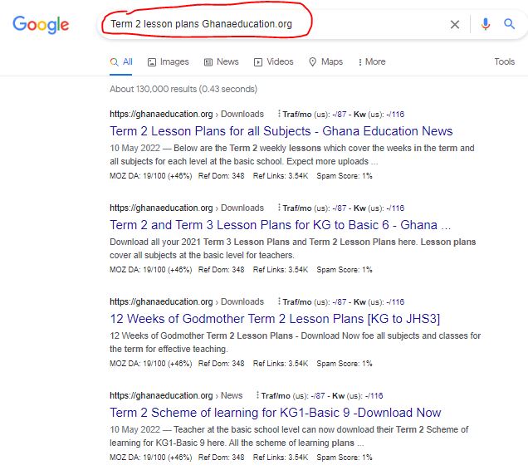Open 'Term 2 and Term 3 Lesson Plans' result

(280, 225)
